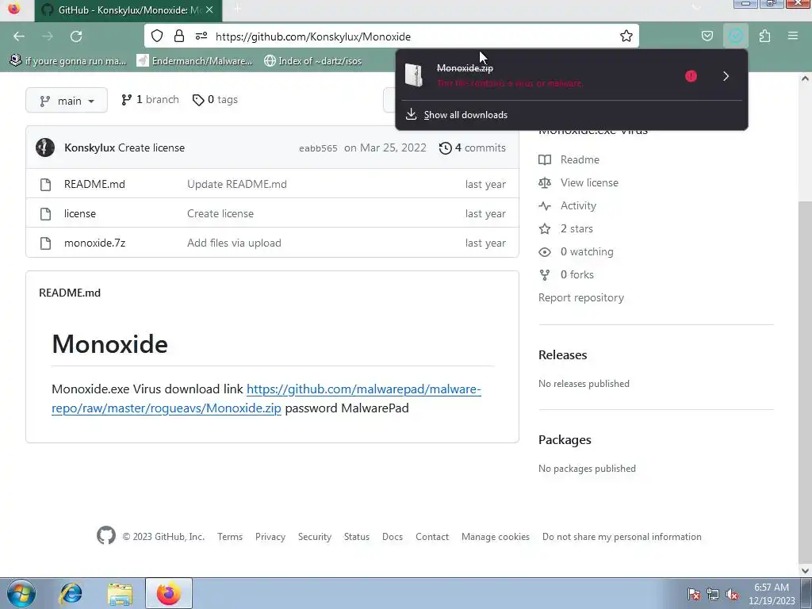Open the main branch dropdown
812x609 pixels.
tap(67, 100)
